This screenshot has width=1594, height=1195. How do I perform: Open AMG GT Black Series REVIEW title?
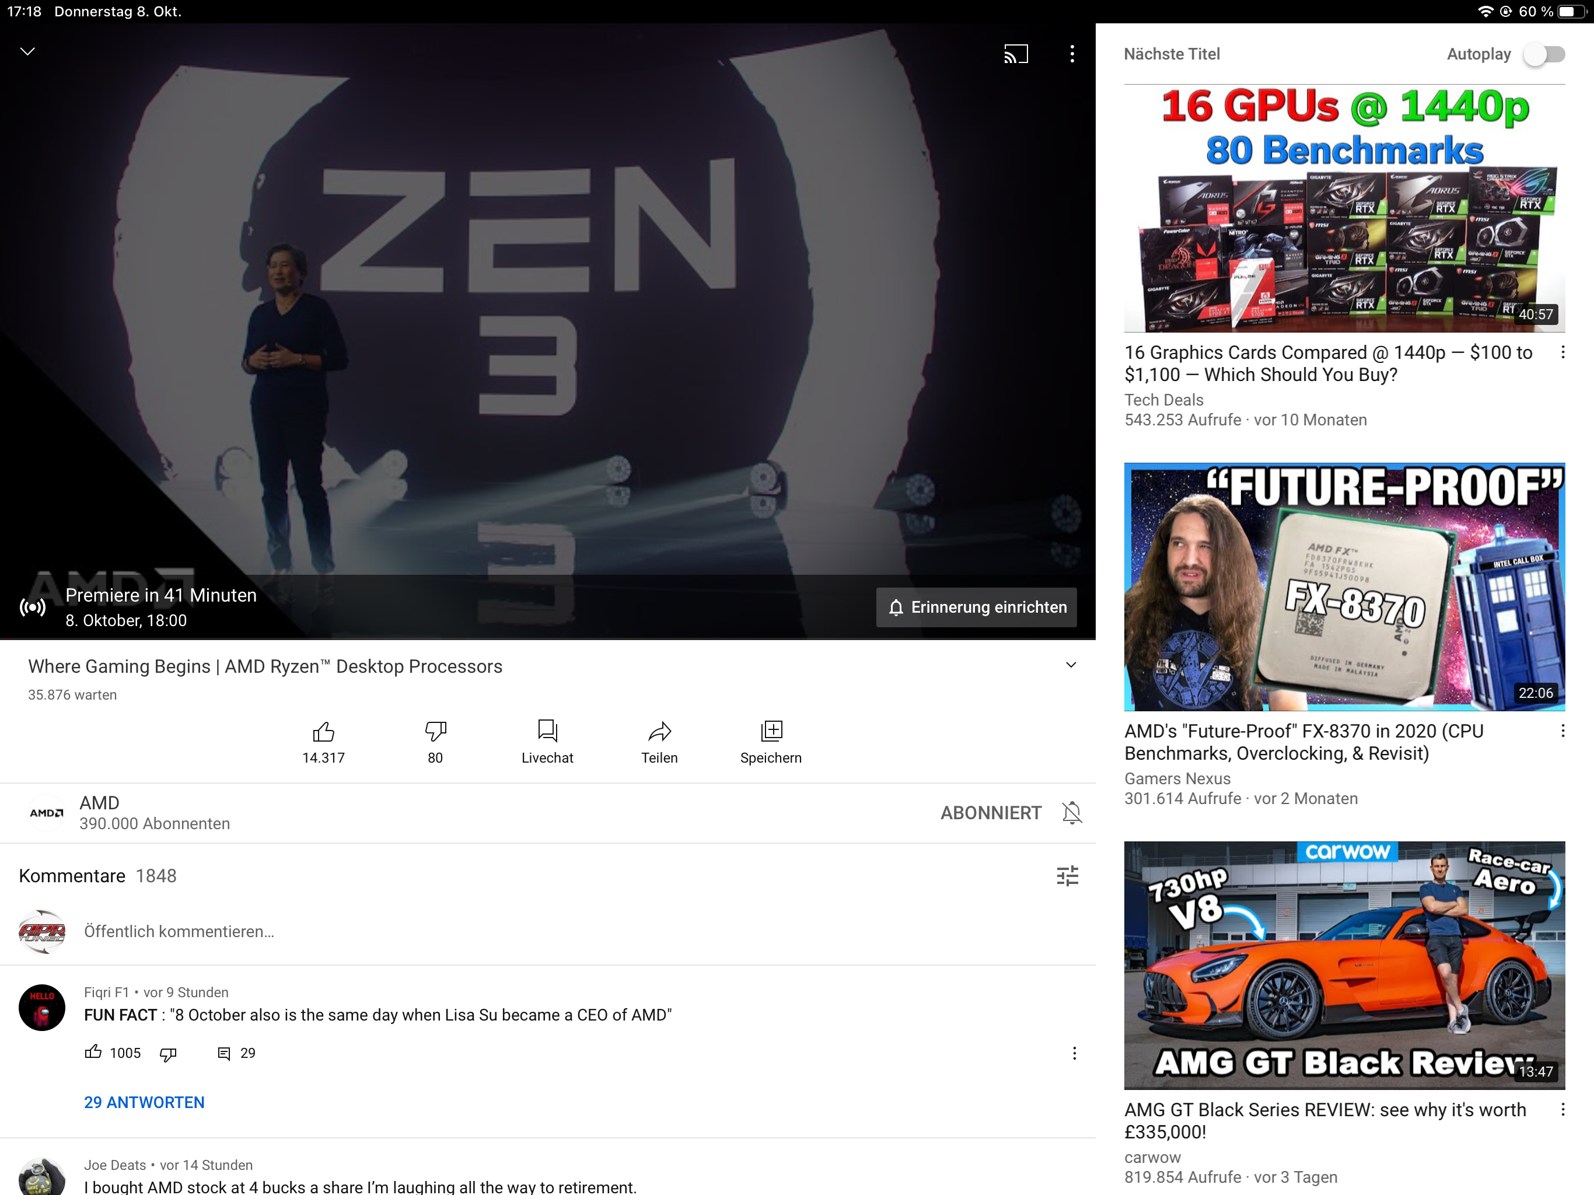pos(1324,1120)
